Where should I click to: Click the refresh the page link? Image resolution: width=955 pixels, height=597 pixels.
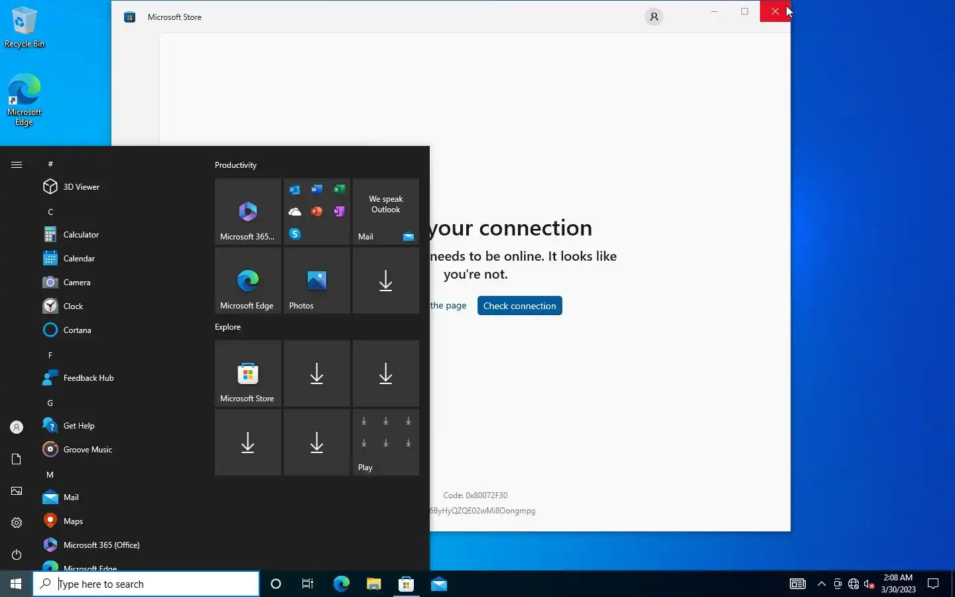[448, 306]
